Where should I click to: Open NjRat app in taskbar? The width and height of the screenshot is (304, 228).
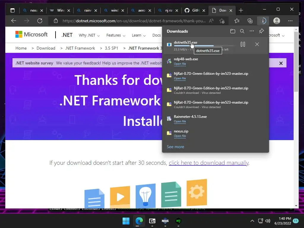(x=178, y=221)
